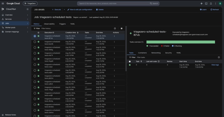The image size is (224, 117).
Task: Open Services in the sidebar
Action: point(8,19)
